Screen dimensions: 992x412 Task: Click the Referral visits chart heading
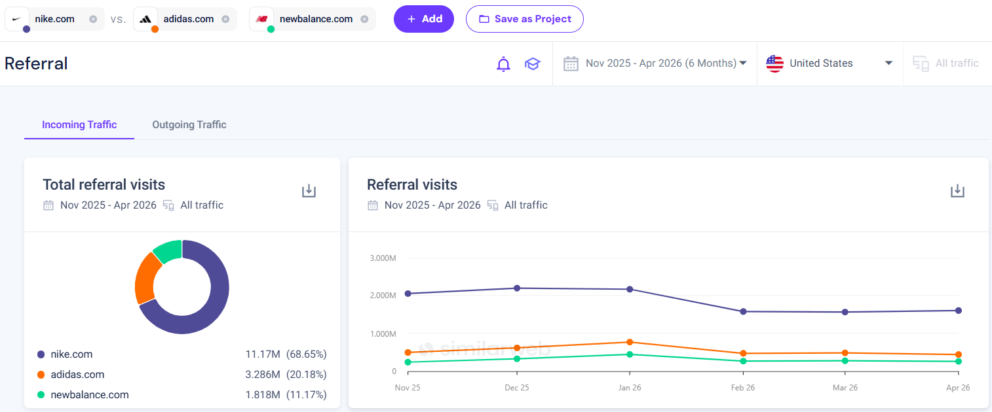click(x=412, y=184)
